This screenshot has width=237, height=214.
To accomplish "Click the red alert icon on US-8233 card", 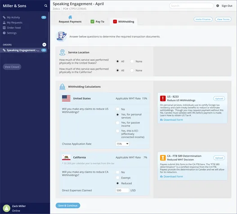I will [x=163, y=99].
